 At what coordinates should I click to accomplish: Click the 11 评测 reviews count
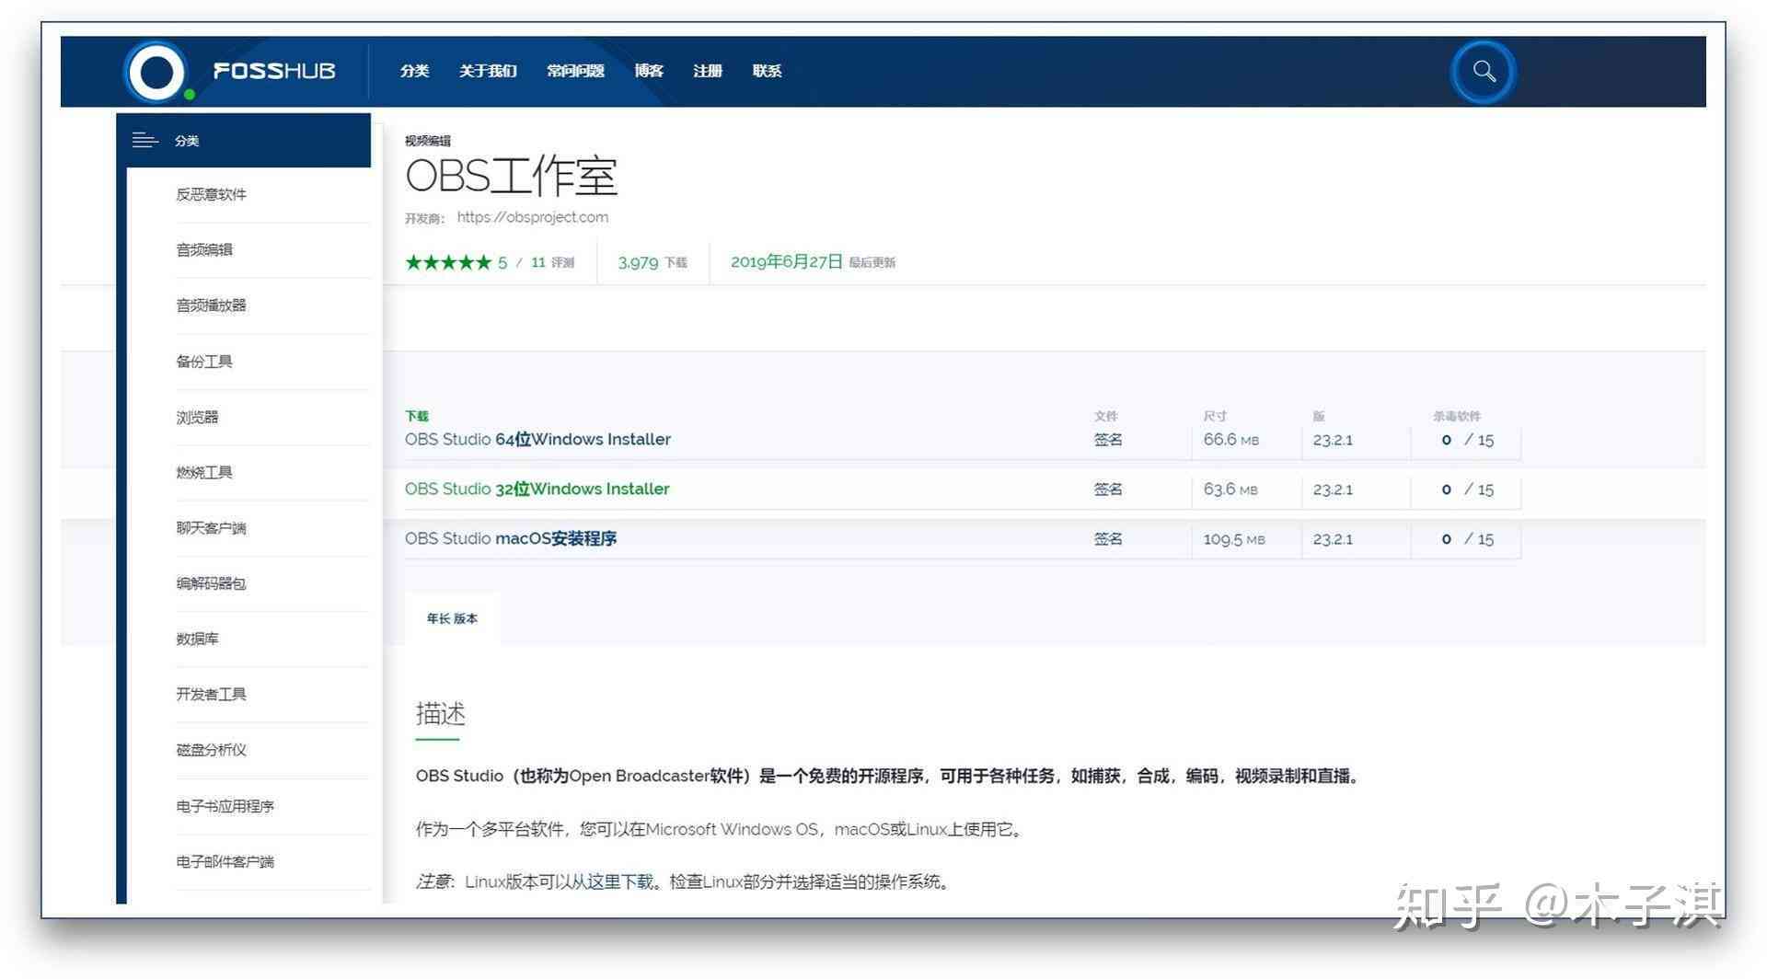point(552,262)
